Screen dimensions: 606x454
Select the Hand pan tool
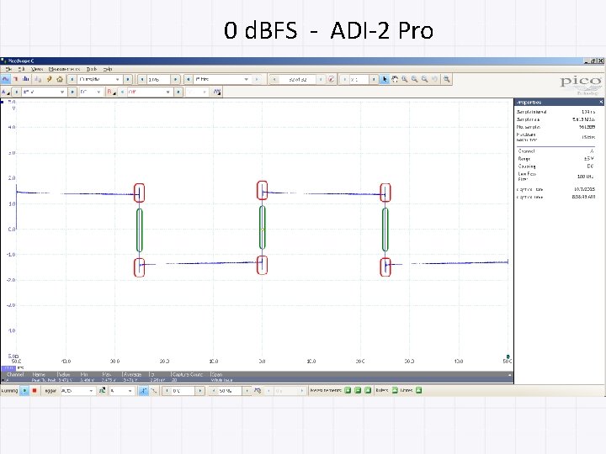tap(395, 79)
